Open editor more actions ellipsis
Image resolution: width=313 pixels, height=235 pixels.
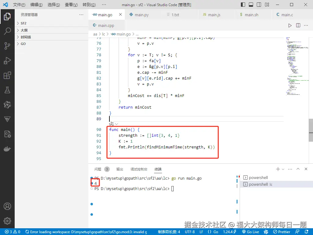click(x=306, y=25)
